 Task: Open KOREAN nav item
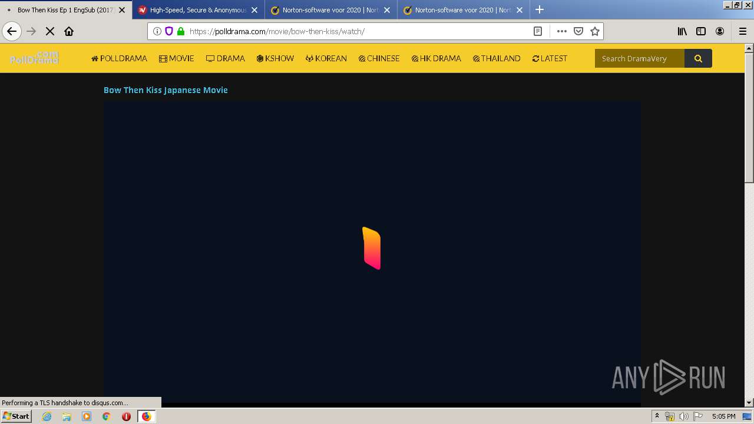[326, 58]
